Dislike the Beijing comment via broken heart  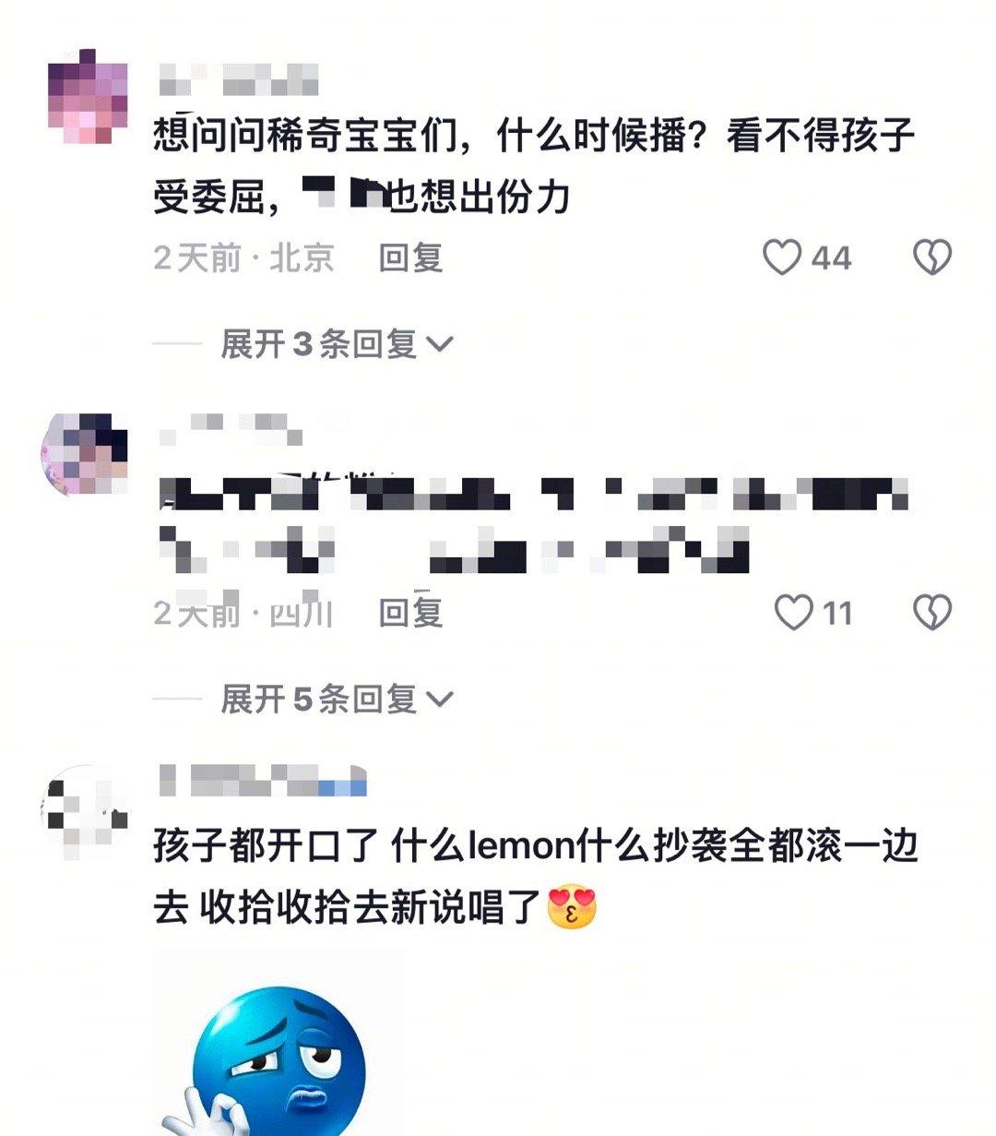(x=931, y=257)
